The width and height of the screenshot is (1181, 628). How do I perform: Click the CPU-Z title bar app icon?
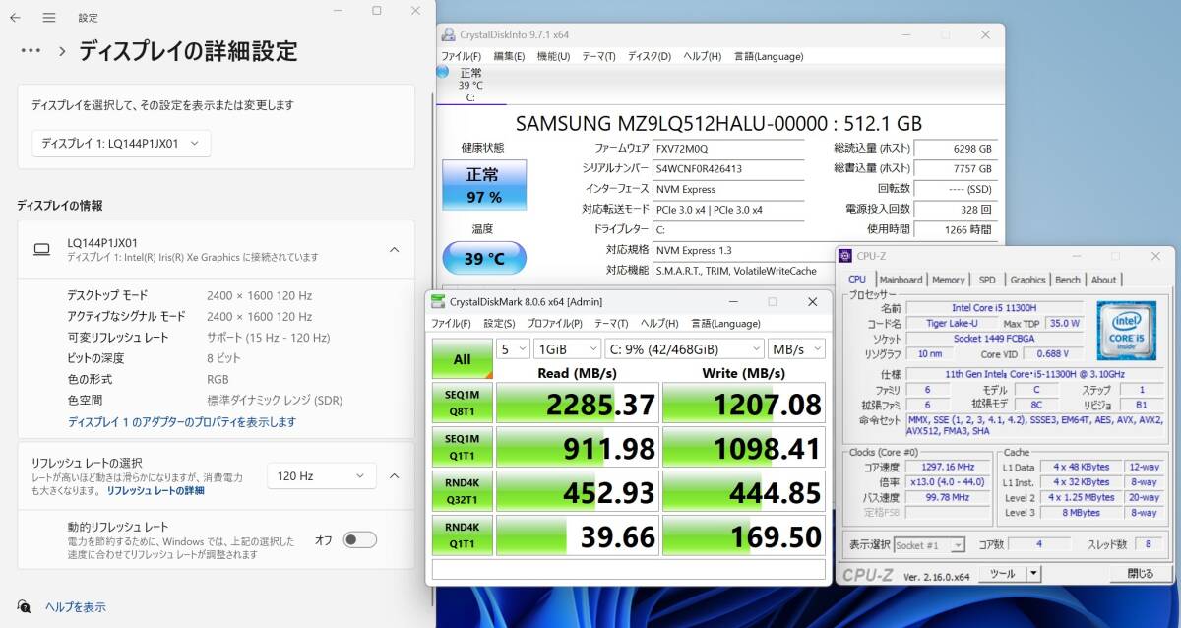846,256
